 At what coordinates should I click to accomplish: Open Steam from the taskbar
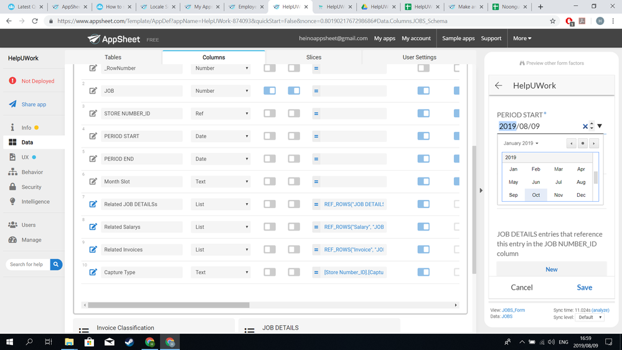(x=130, y=342)
